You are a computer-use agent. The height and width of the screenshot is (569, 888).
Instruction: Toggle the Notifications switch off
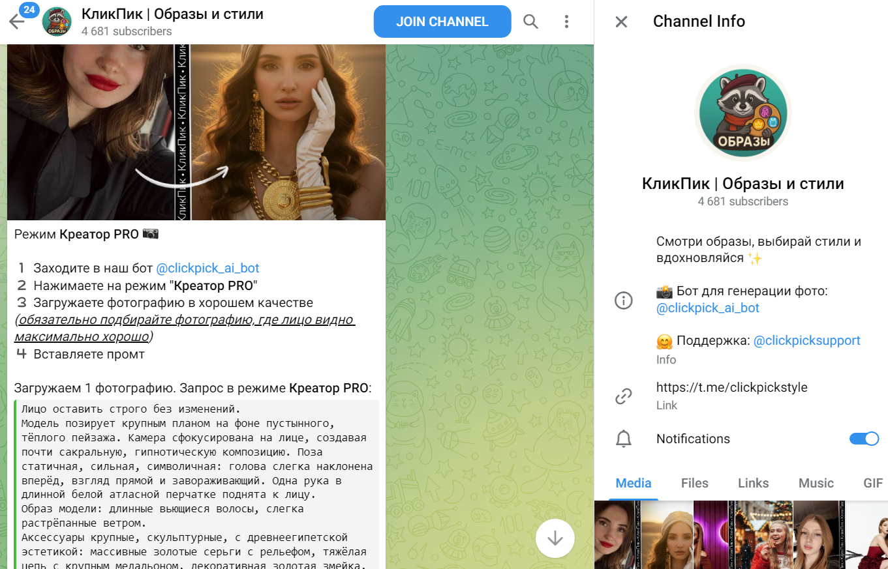864,439
